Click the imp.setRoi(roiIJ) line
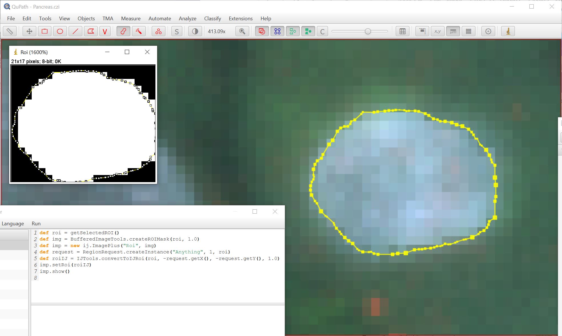The image size is (562, 336). (65, 265)
